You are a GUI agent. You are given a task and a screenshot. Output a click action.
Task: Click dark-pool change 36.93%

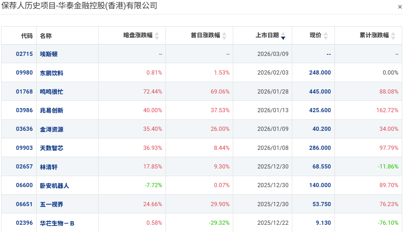point(153,148)
